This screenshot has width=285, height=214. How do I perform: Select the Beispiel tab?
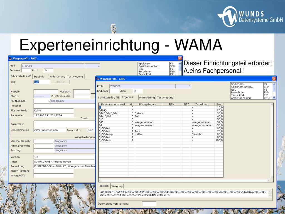(104, 186)
